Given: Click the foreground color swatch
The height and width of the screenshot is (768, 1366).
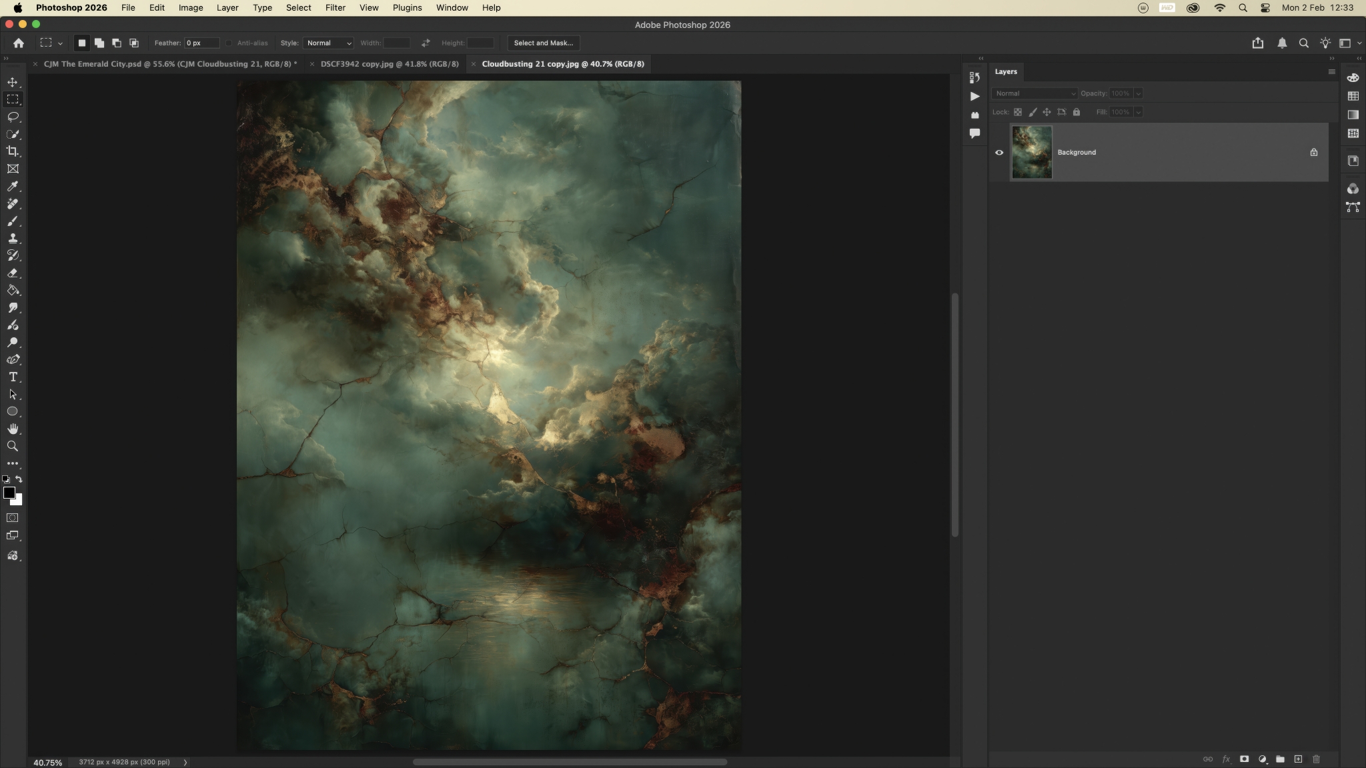Looking at the screenshot, I should pyautogui.click(x=9, y=493).
